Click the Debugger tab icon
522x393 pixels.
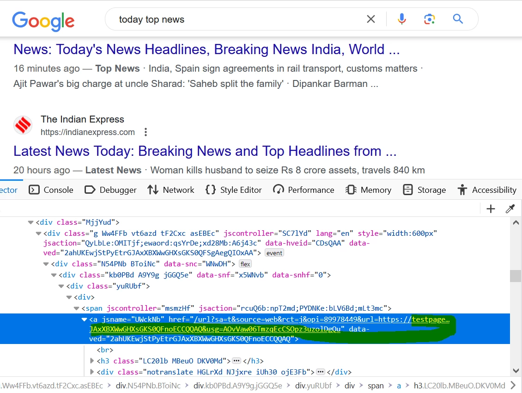coord(90,190)
